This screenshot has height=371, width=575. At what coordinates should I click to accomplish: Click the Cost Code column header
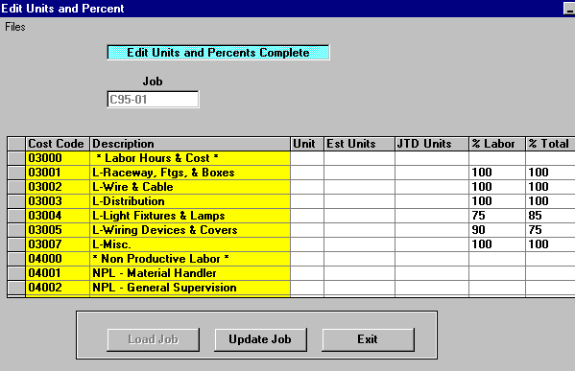[58, 144]
